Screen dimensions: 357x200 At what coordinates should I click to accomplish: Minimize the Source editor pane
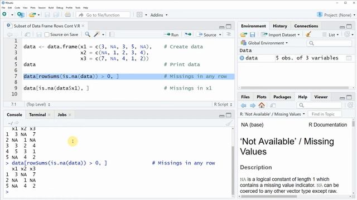221,27
